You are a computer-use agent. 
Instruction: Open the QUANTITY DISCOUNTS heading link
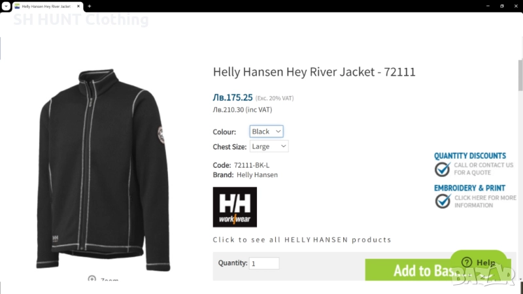[x=470, y=155]
